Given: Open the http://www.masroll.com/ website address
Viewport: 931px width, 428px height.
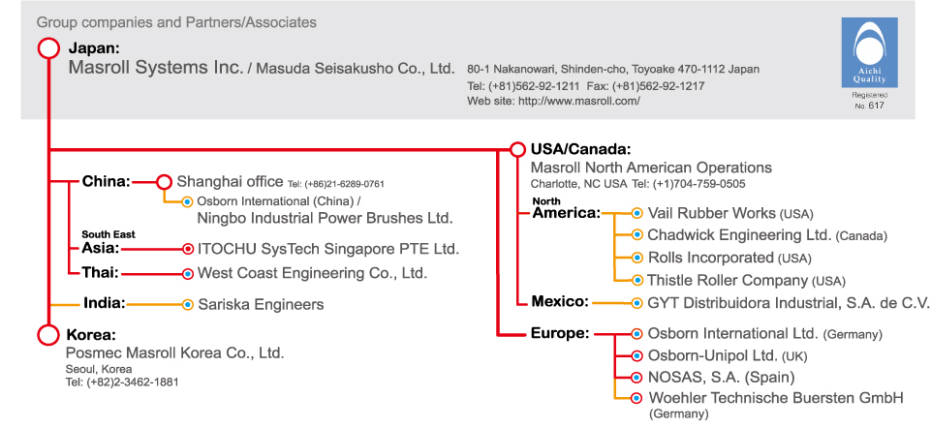Looking at the screenshot, I should 579,101.
